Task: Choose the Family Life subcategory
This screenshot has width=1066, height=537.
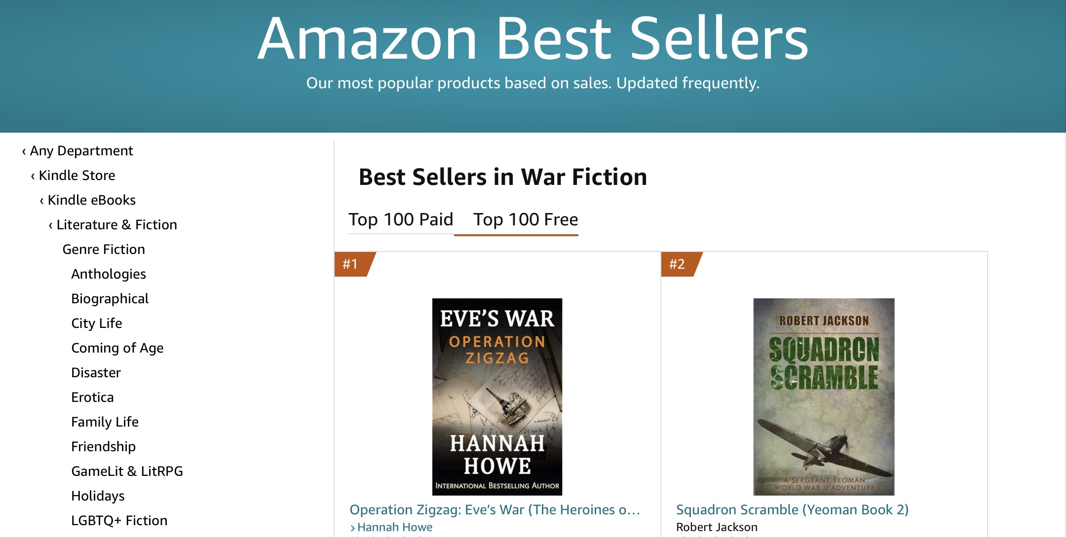Action: click(x=105, y=422)
